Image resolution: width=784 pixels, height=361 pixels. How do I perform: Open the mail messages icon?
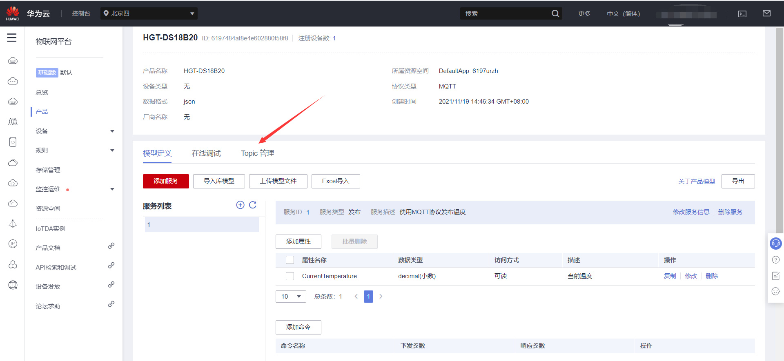point(766,13)
